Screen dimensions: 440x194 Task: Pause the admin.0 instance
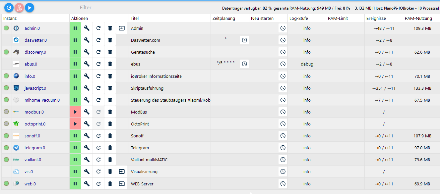[x=75, y=28]
